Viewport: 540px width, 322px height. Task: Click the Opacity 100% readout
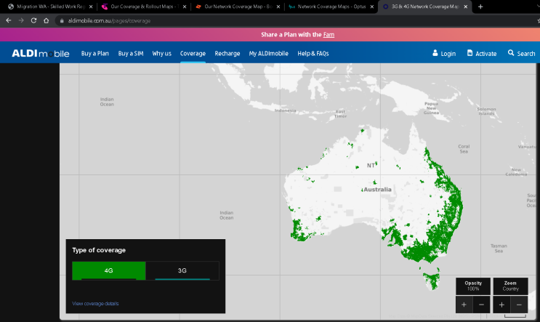473,286
